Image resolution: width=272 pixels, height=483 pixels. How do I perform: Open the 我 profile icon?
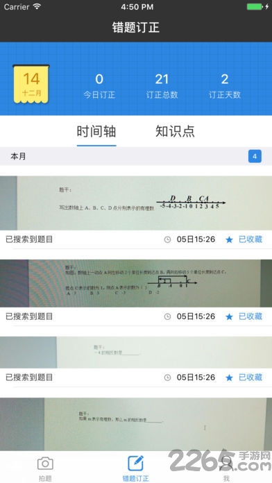[x=226, y=463]
